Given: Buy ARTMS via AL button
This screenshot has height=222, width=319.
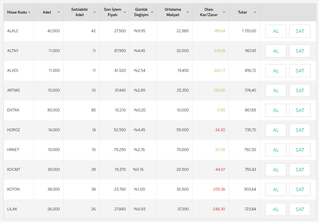Looking at the screenshot, I should pos(276,90).
